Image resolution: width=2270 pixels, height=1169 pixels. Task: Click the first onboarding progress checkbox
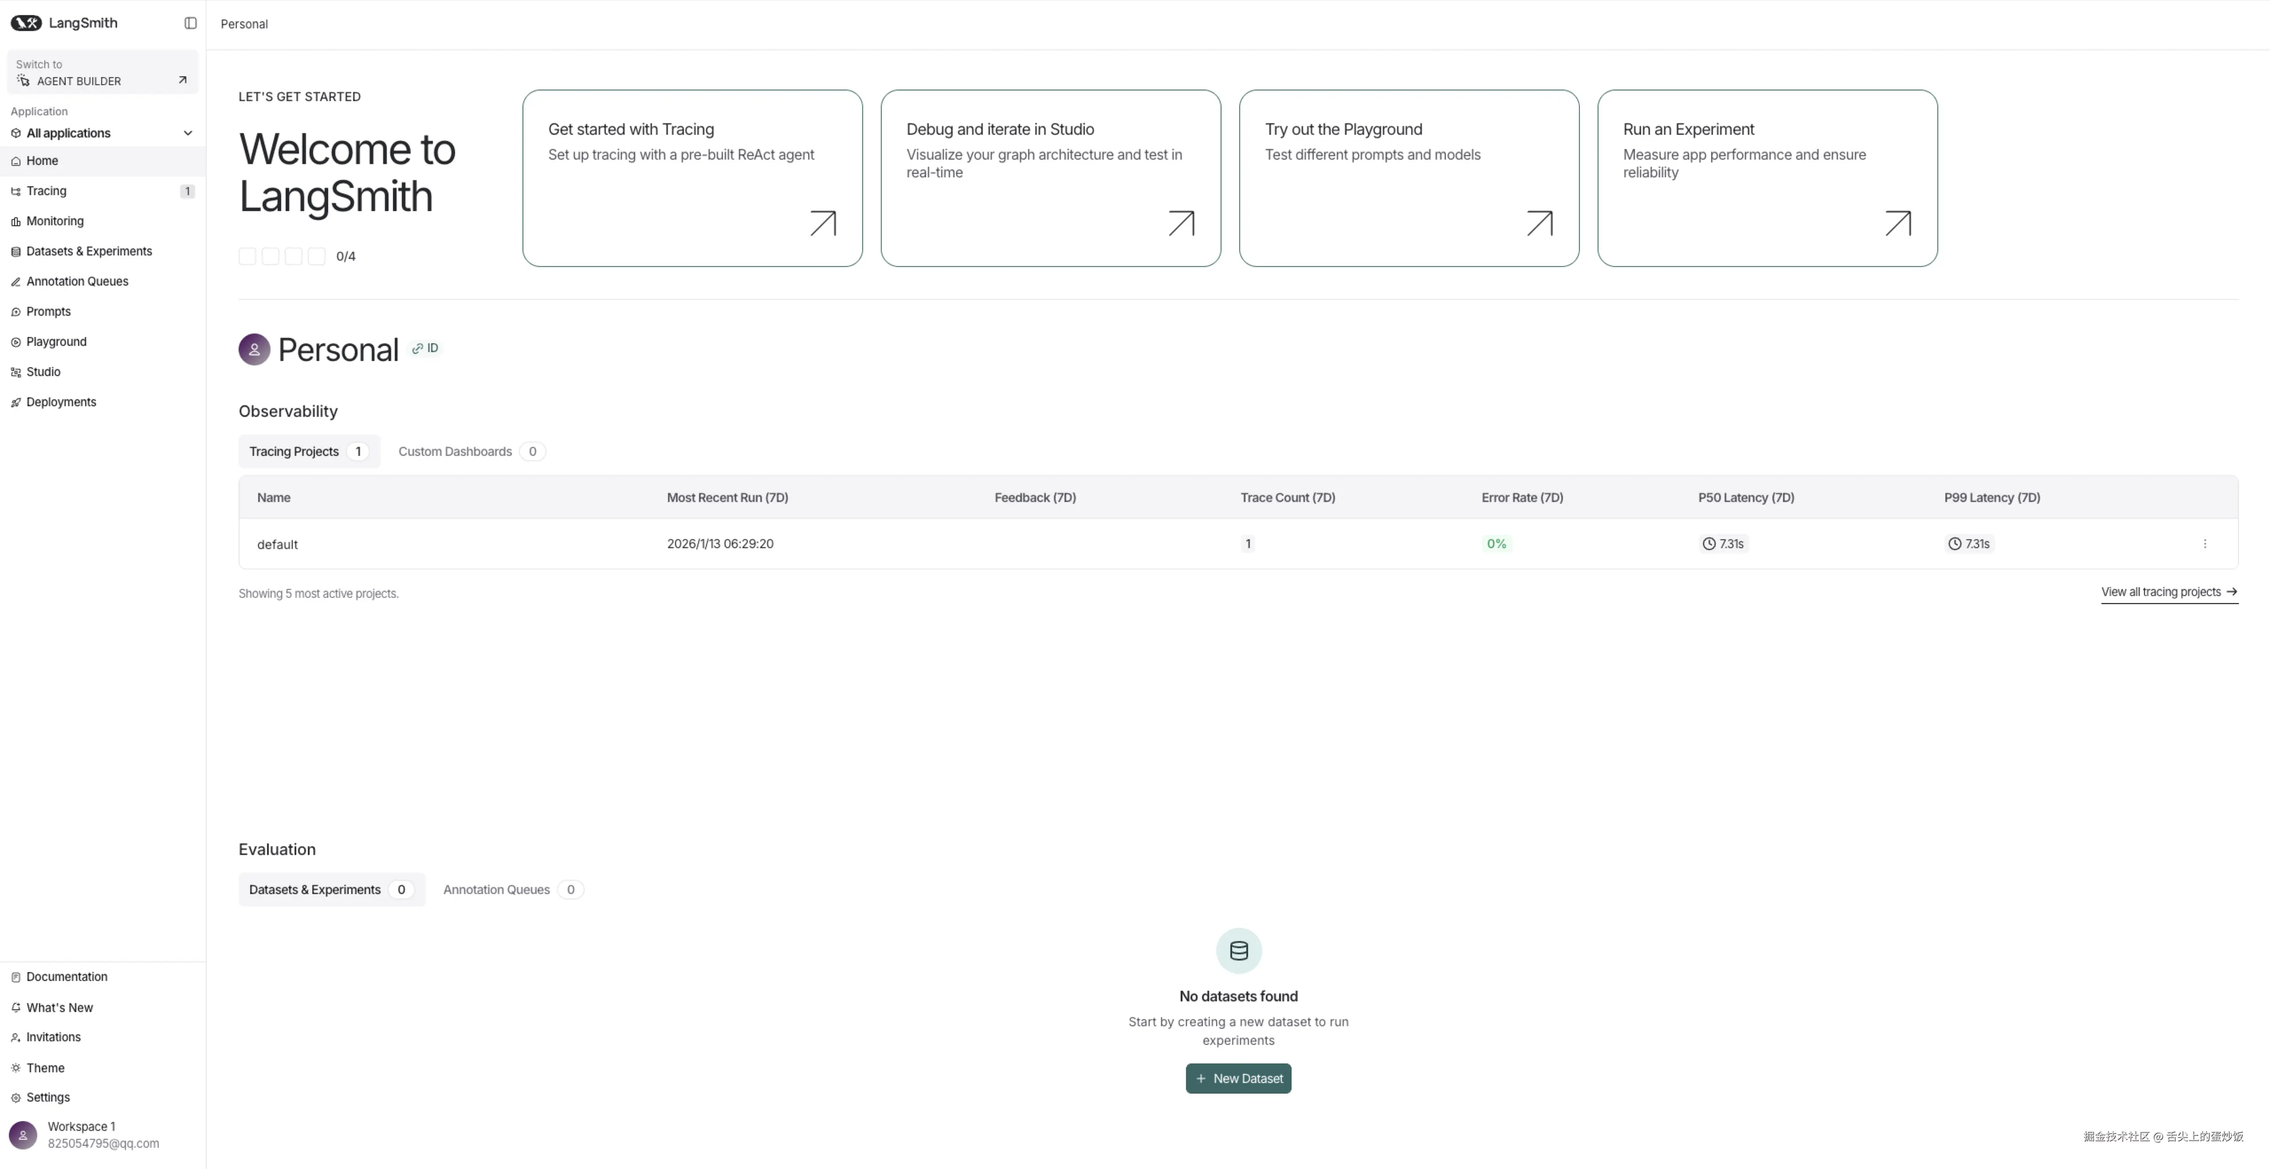point(247,256)
